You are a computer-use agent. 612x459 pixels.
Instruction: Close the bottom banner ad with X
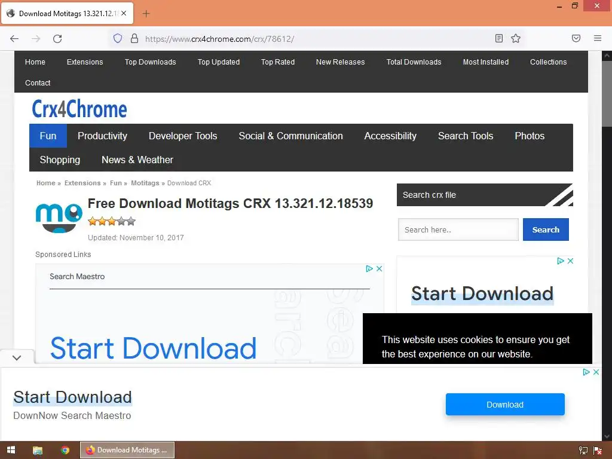pyautogui.click(x=596, y=372)
